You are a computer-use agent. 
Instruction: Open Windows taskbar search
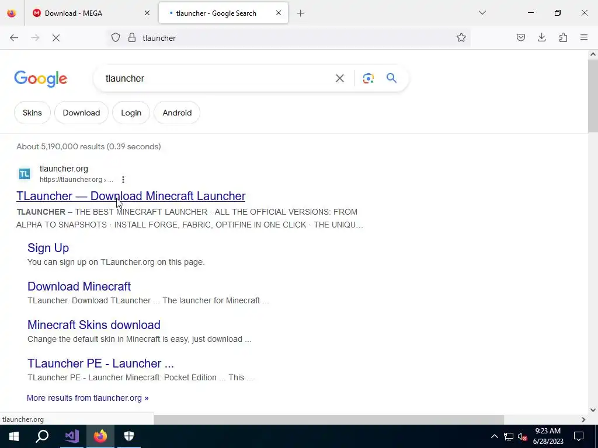point(42,436)
